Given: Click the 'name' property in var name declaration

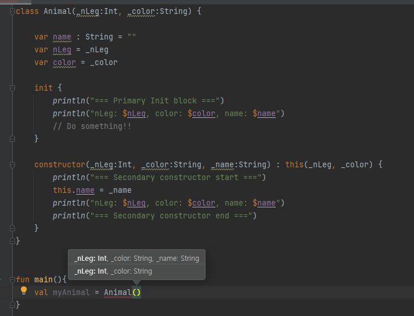Looking at the screenshot, I should tap(62, 37).
